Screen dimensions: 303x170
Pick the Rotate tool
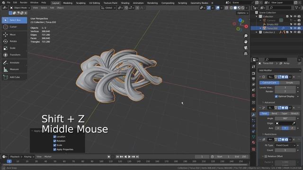pyautogui.click(x=15, y=41)
